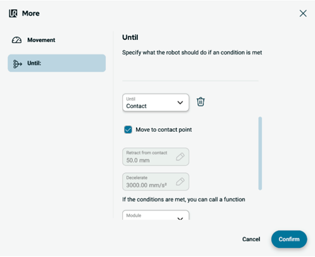Click the Until branching arrow icon
Viewport: 315px width, 257px height.
click(18, 64)
